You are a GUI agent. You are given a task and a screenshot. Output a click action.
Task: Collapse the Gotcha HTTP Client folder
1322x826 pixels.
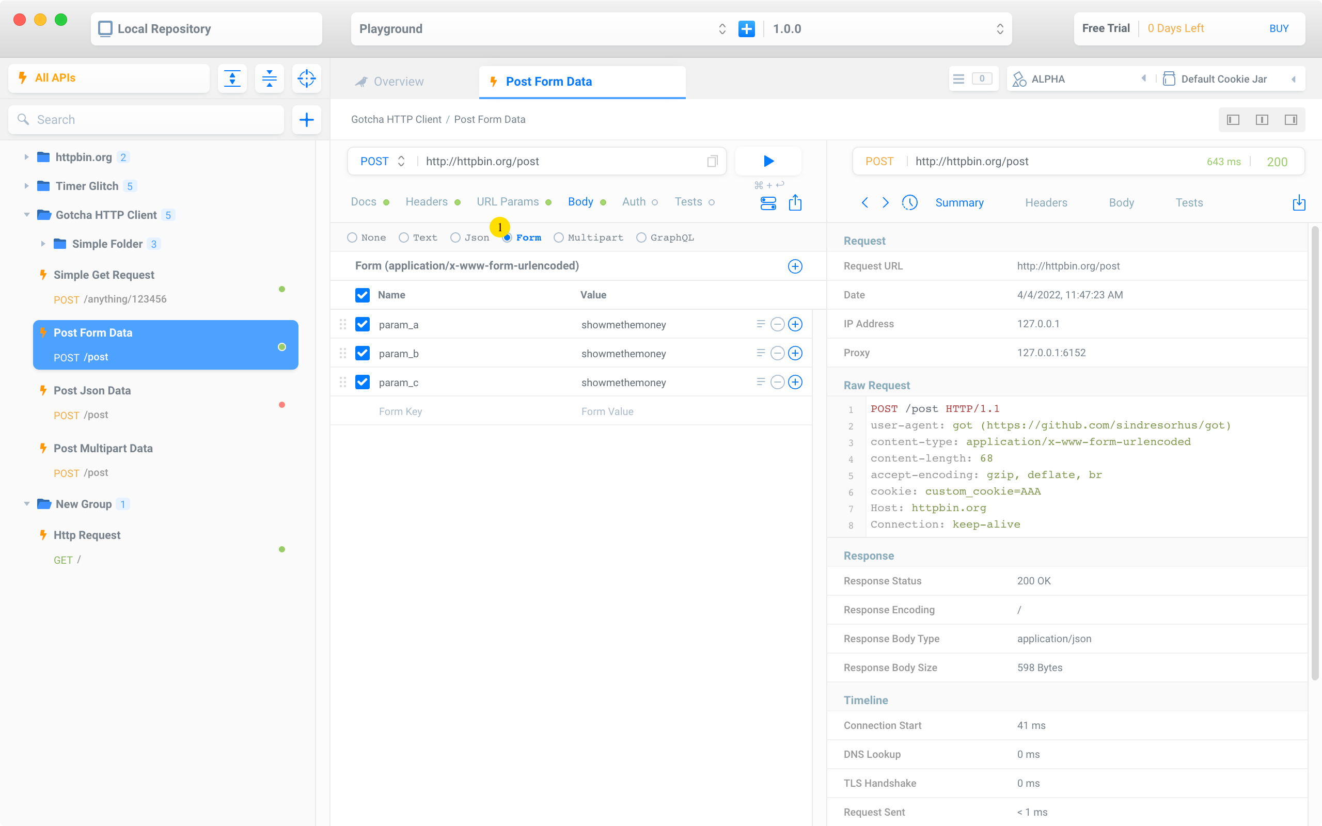pyautogui.click(x=26, y=215)
